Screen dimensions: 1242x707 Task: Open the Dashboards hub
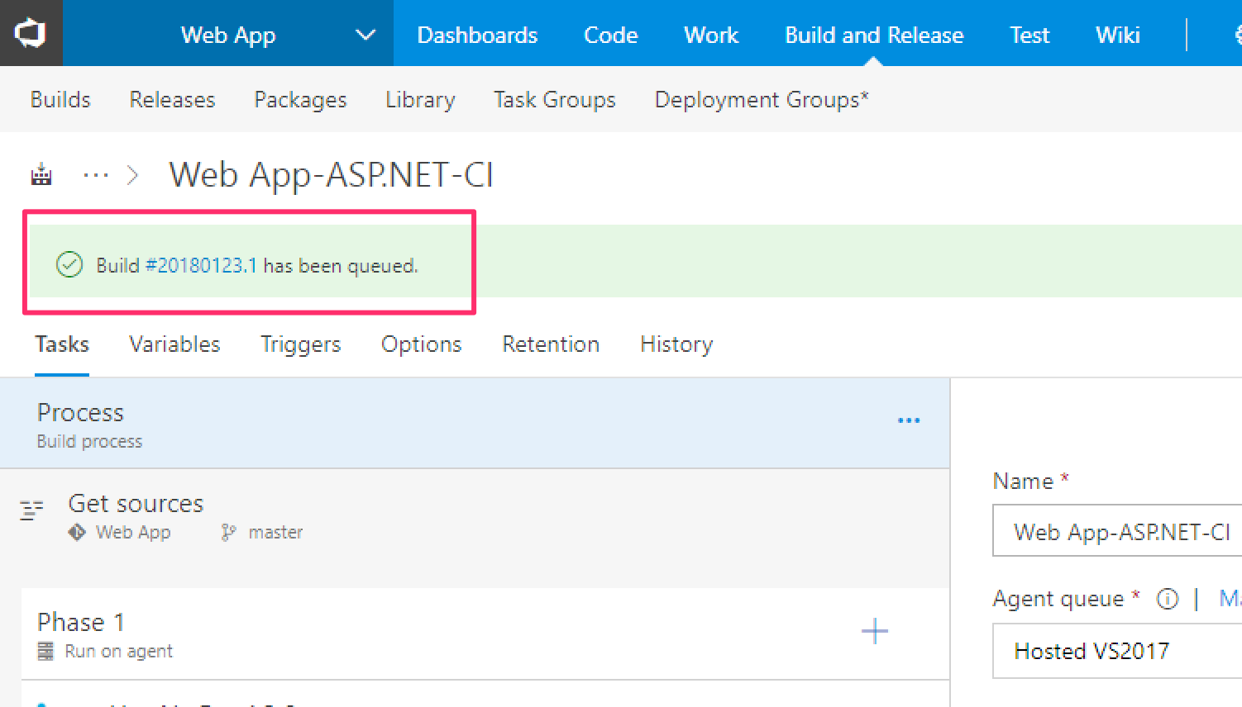point(477,35)
